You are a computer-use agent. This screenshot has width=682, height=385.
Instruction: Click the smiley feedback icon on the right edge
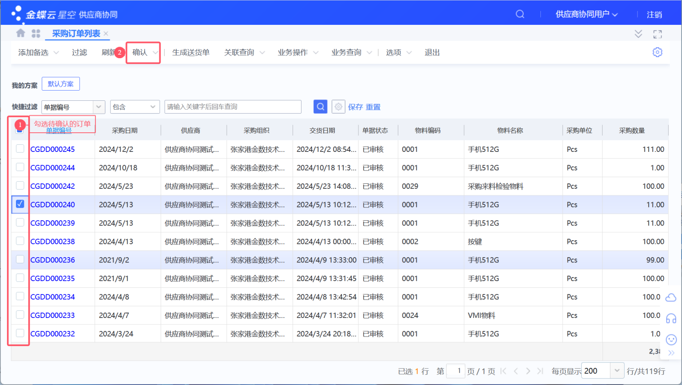pos(670,339)
